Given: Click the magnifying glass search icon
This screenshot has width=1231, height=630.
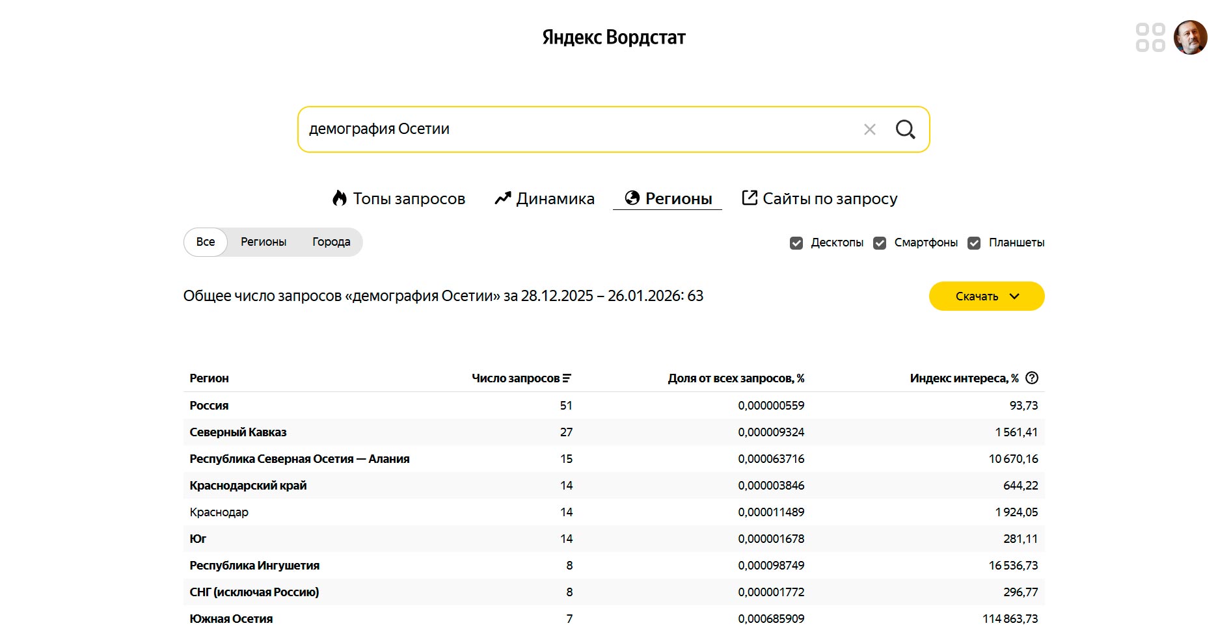Looking at the screenshot, I should tap(905, 129).
